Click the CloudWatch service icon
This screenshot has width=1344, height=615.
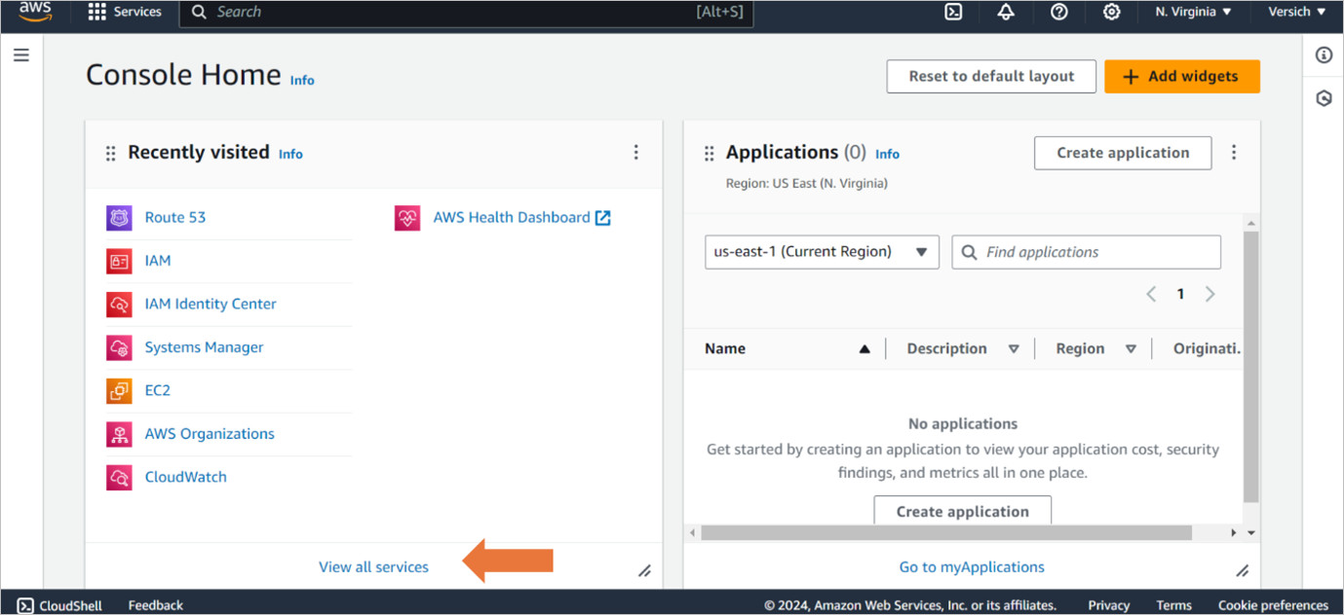pyautogui.click(x=119, y=478)
